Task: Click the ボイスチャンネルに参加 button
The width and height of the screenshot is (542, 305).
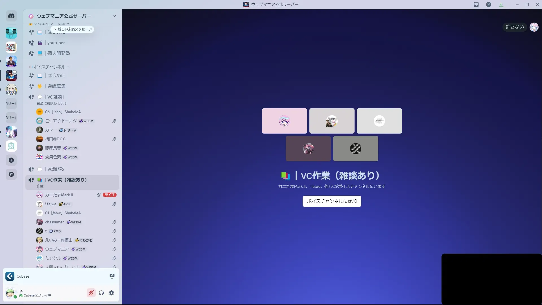Action: tap(332, 201)
